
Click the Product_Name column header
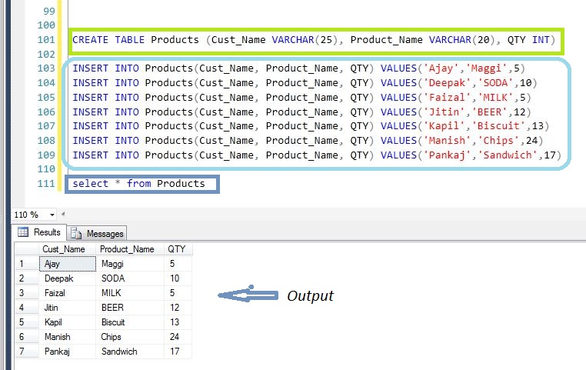click(x=127, y=249)
